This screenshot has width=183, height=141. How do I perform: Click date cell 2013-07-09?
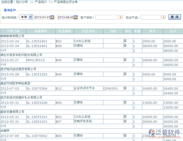click(x=10, y=136)
